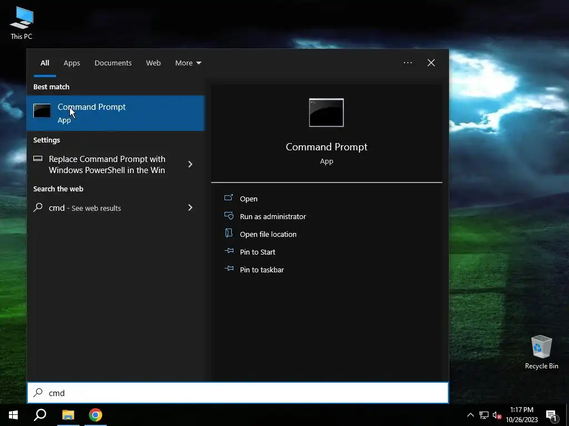The image size is (569, 426).
Task: Choose Pin to Start
Action: [x=257, y=252]
